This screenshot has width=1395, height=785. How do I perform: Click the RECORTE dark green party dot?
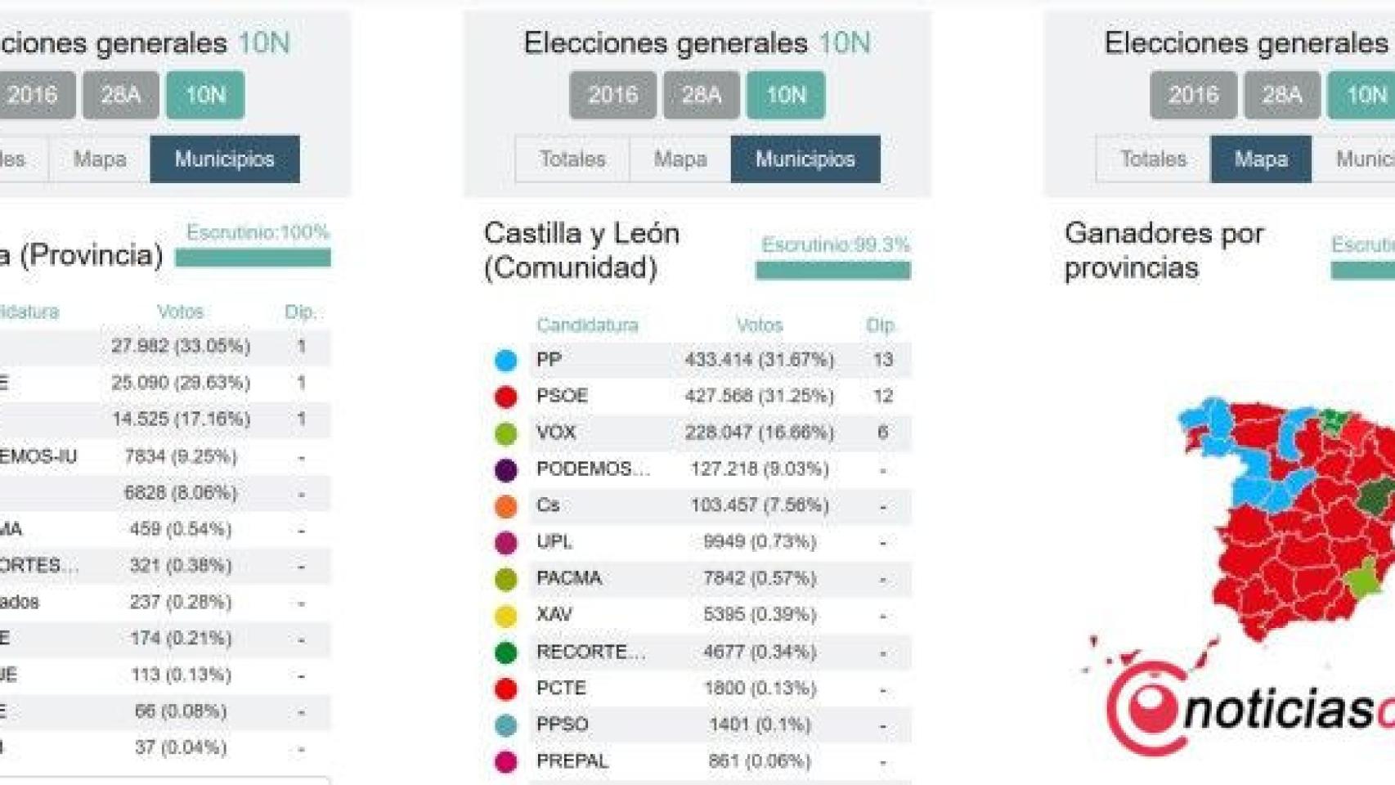click(506, 652)
